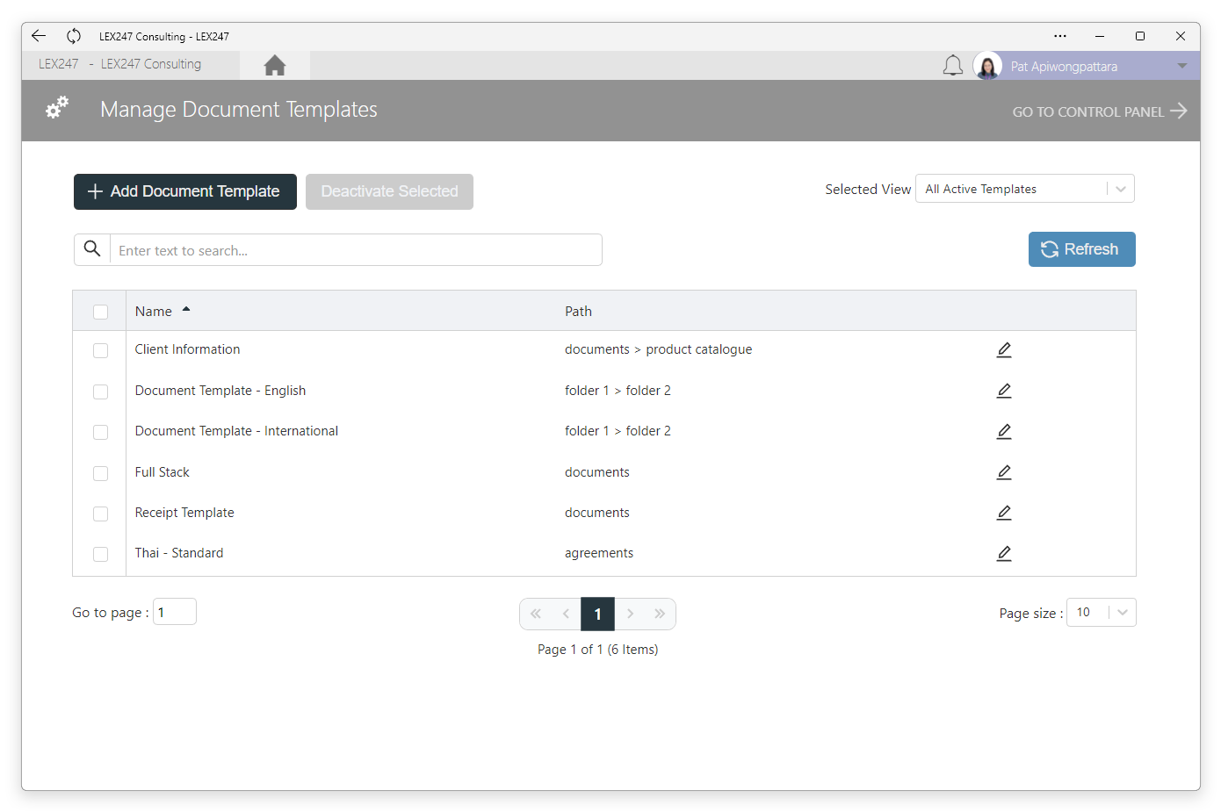This screenshot has width=1221, height=812.
Task: Go to previous page in the pager
Action: click(567, 614)
